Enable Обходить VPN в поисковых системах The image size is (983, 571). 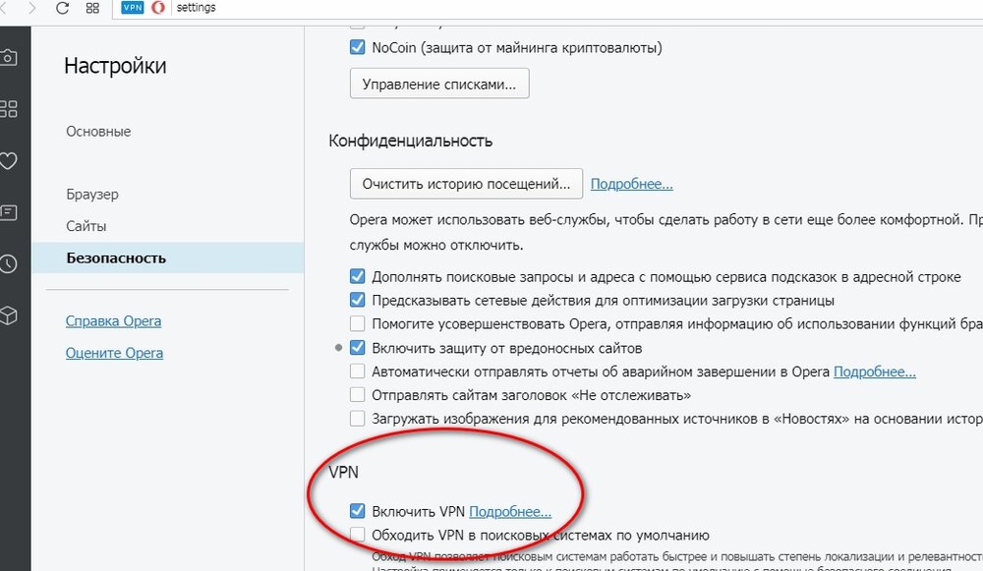(x=358, y=535)
